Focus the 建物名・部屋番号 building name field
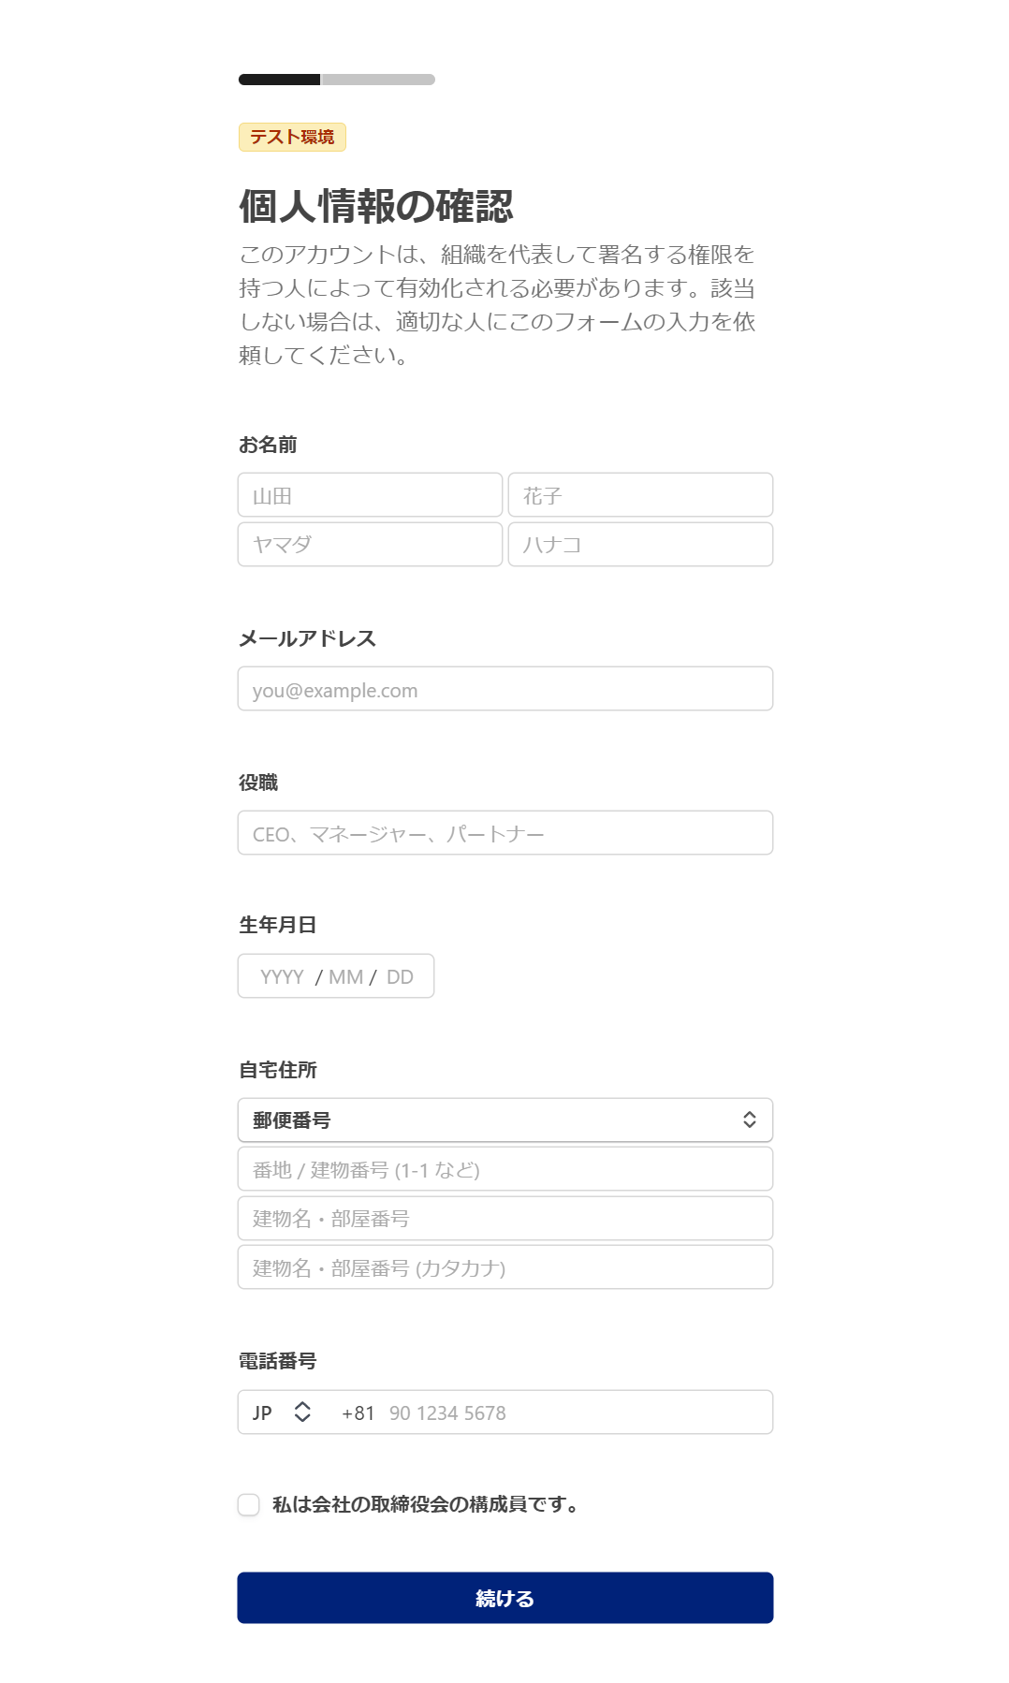This screenshot has height=1683, width=1009. click(504, 1219)
